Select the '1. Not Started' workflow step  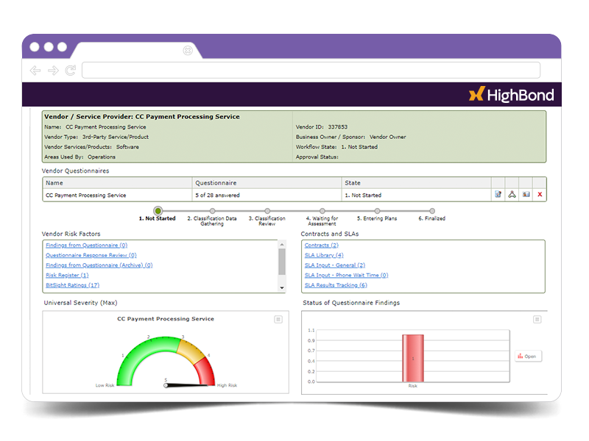pos(158,211)
